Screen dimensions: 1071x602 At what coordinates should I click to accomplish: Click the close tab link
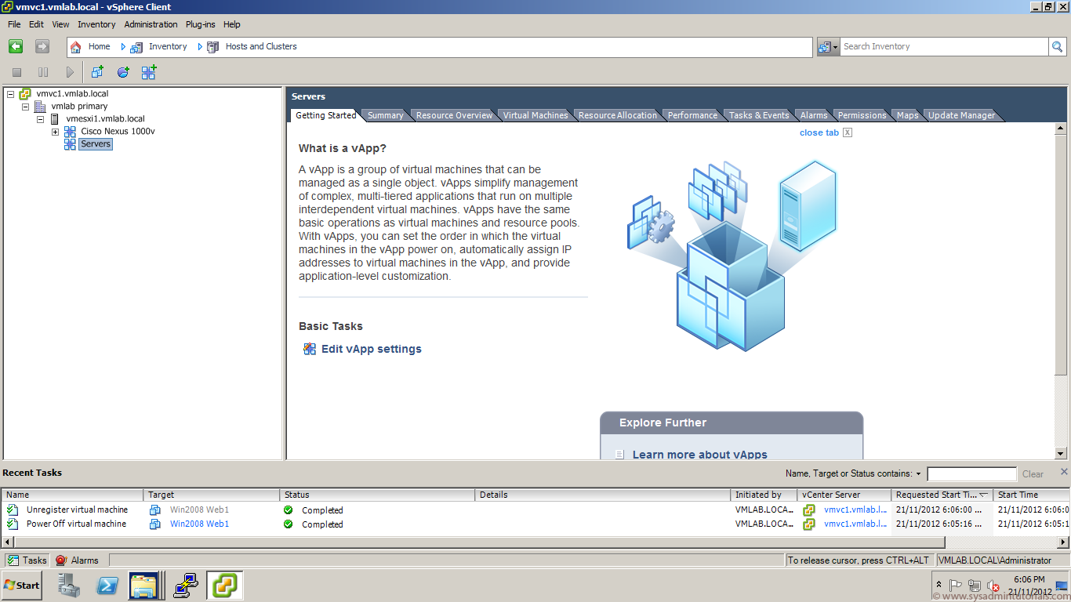pos(819,132)
